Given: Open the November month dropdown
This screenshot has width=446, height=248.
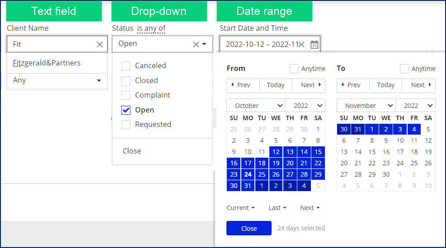Looking at the screenshot, I should 366,106.
